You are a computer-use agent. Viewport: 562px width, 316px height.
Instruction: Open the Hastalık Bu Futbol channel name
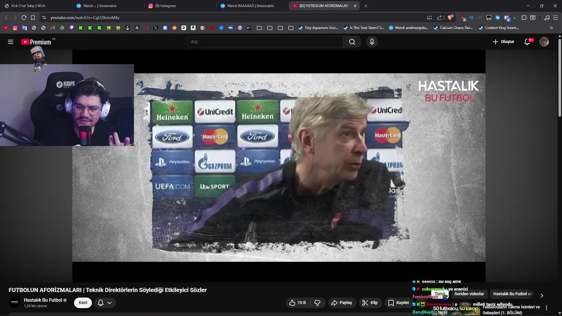[43, 300]
